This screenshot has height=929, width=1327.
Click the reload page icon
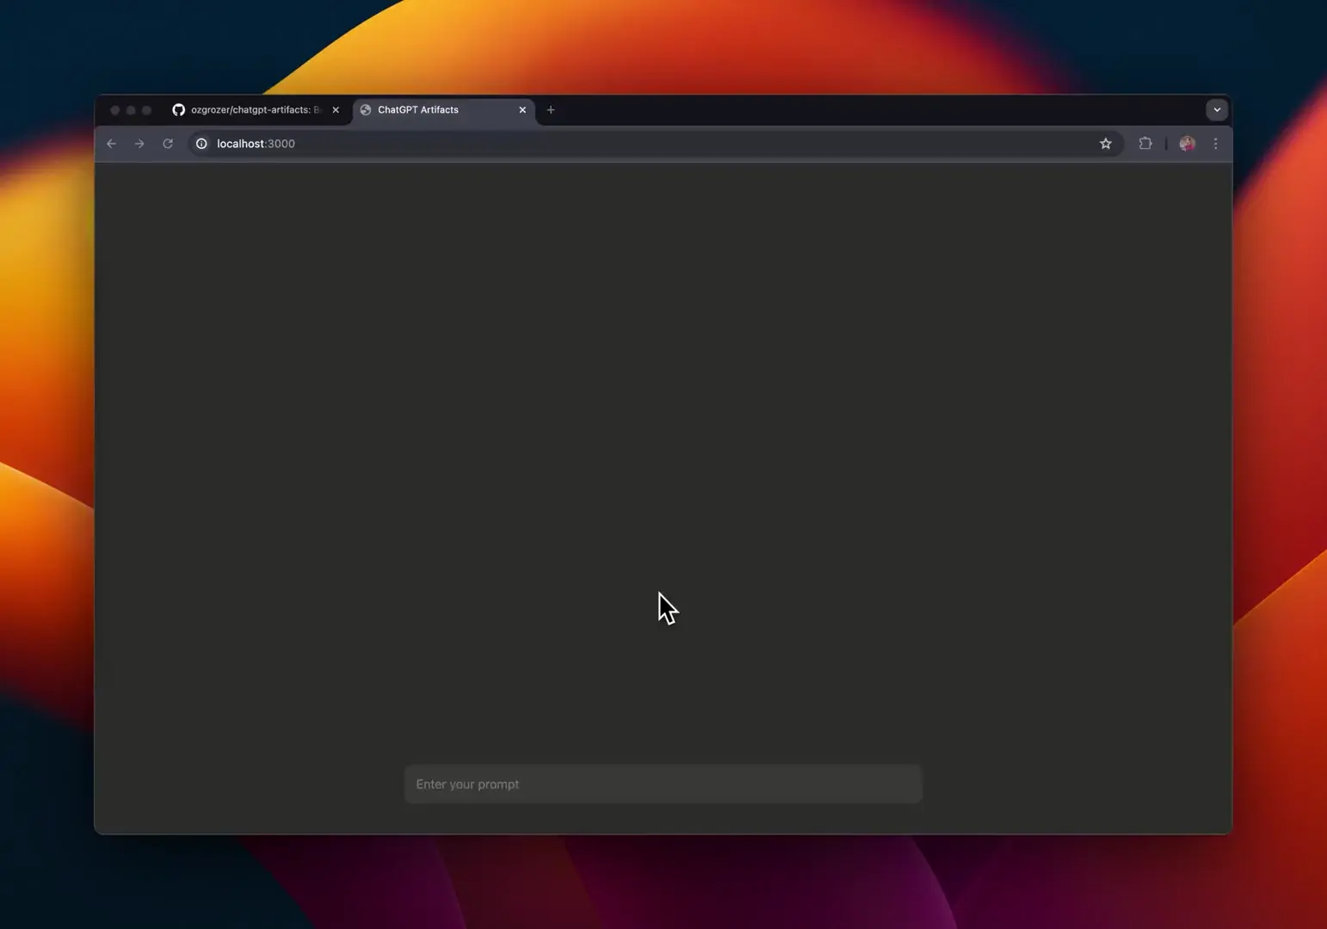[x=167, y=144]
